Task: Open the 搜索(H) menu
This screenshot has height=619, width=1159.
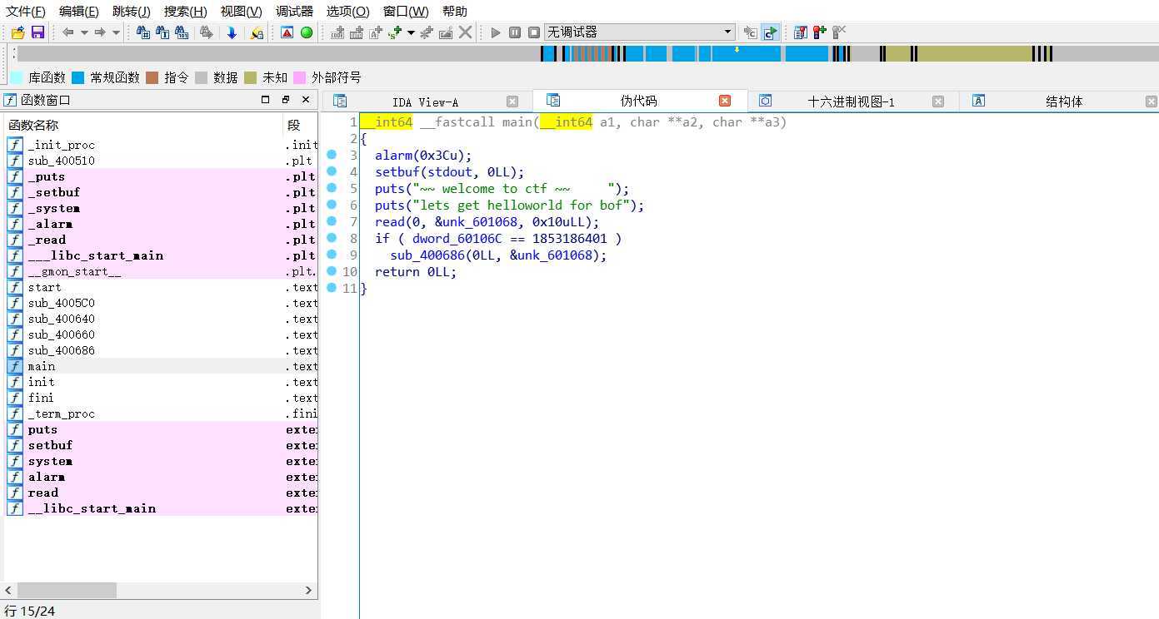Action: pyautogui.click(x=185, y=12)
